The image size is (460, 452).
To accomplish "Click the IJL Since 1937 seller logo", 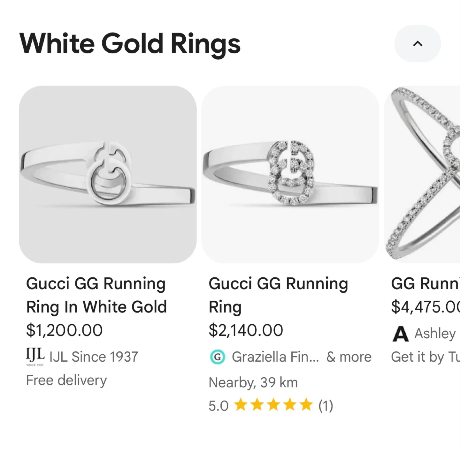I will 34,356.
